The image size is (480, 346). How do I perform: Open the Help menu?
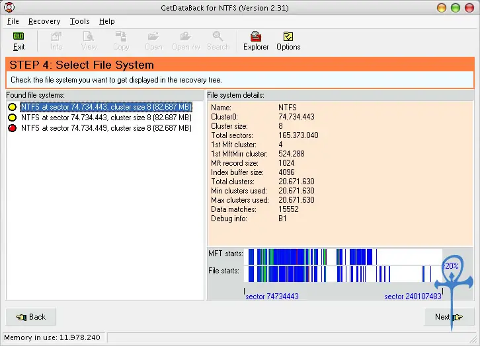pos(107,21)
